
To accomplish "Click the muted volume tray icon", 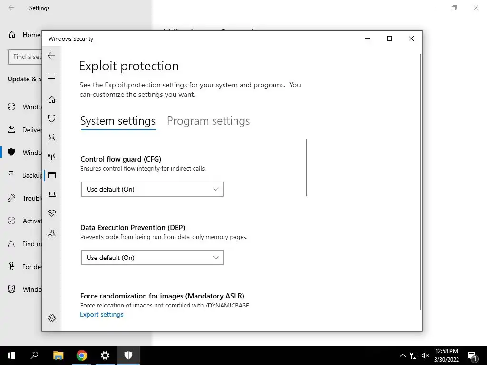I will coord(425,355).
